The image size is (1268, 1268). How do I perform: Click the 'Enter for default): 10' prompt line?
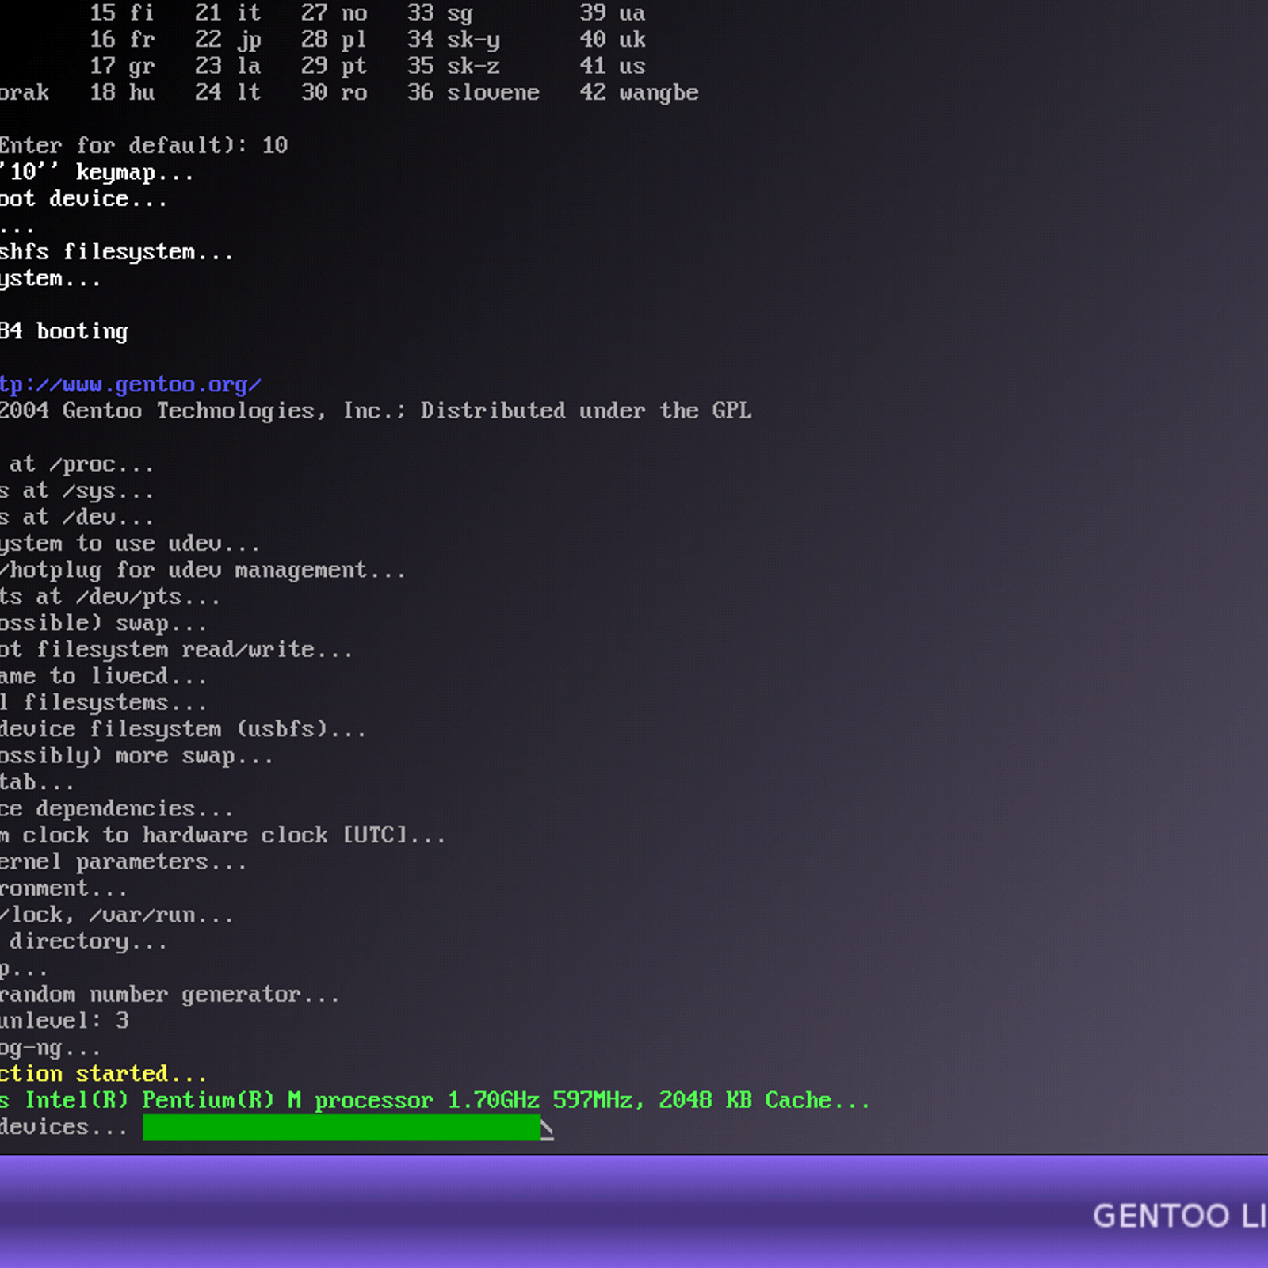click(x=143, y=146)
